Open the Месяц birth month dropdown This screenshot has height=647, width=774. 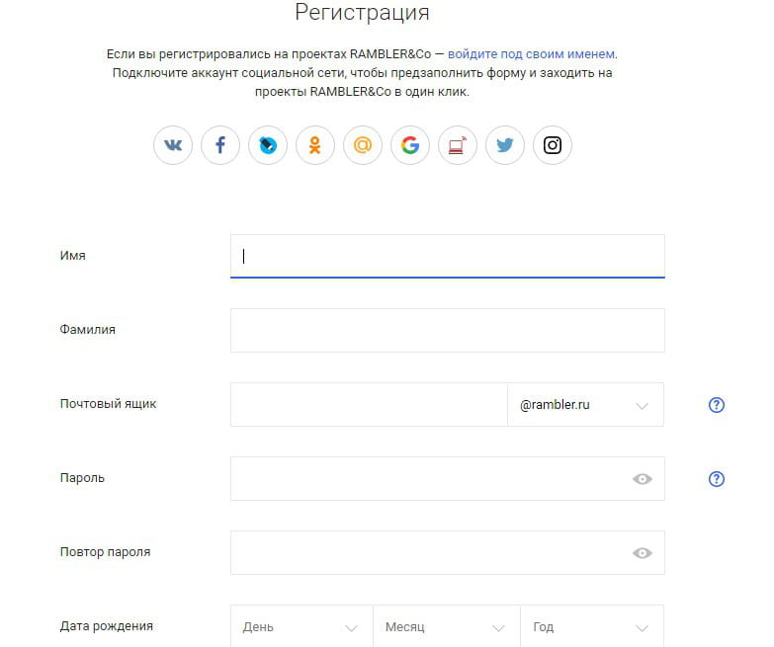pyautogui.click(x=446, y=627)
